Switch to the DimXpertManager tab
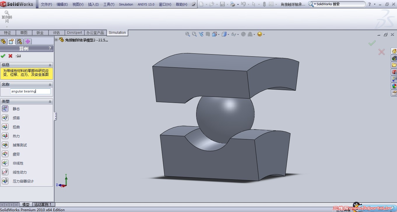This screenshot has width=397, height=212. coord(28,41)
